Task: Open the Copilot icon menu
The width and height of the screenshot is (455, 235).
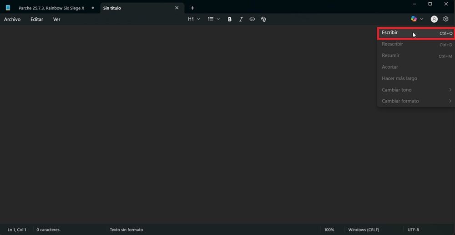Action: [416, 19]
